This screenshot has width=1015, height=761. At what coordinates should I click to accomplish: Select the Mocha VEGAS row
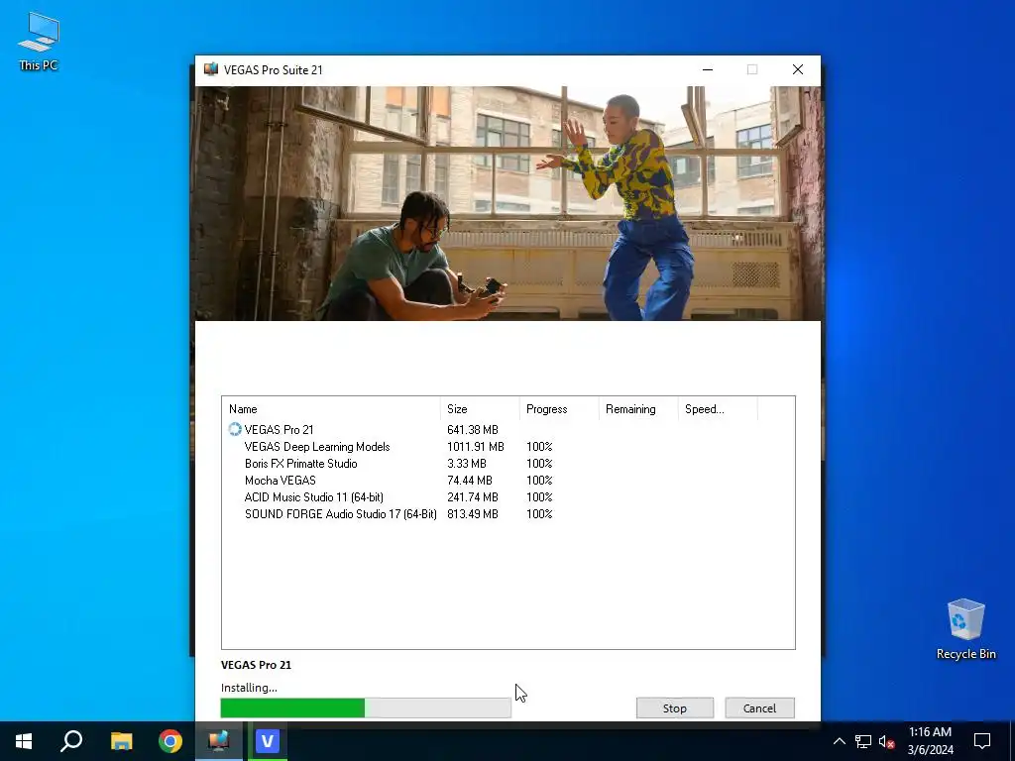(508, 481)
